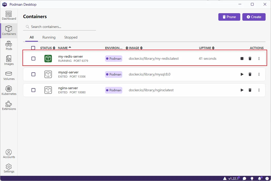Click the Prune button
Viewport: 271px width, 181px height.
click(229, 17)
